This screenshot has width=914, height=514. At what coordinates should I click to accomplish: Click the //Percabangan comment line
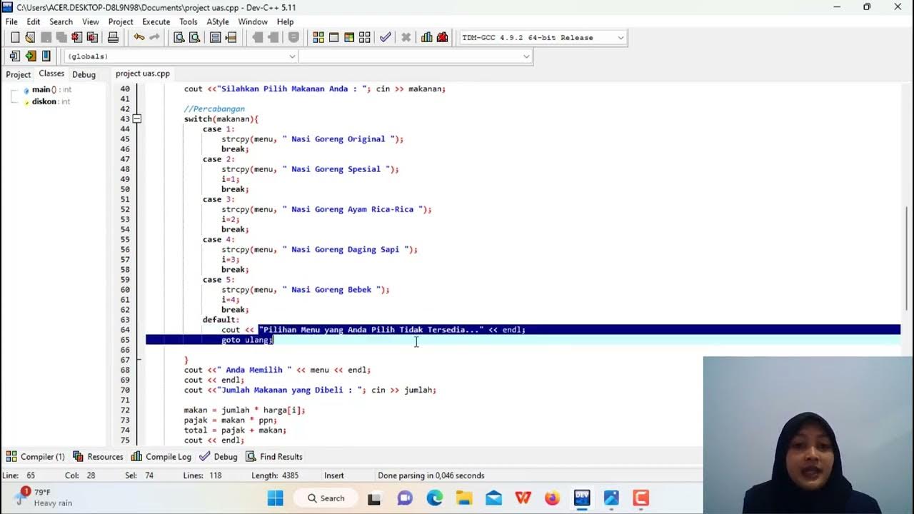coord(214,109)
